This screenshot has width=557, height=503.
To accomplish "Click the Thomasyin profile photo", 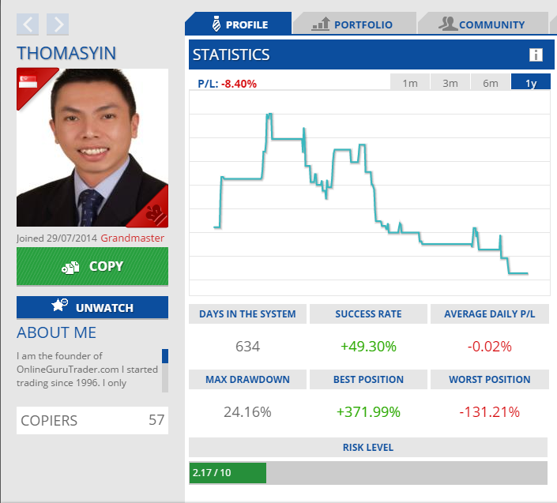I will click(x=92, y=148).
